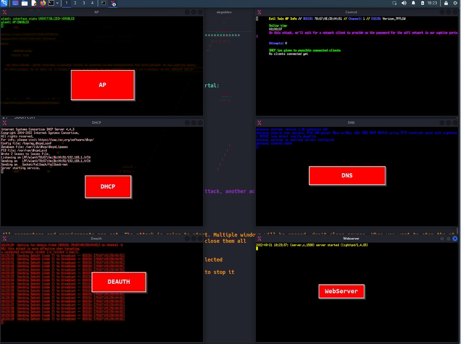461x344 pixels.
Task: Switch to workspace 4
Action: tap(92, 3)
